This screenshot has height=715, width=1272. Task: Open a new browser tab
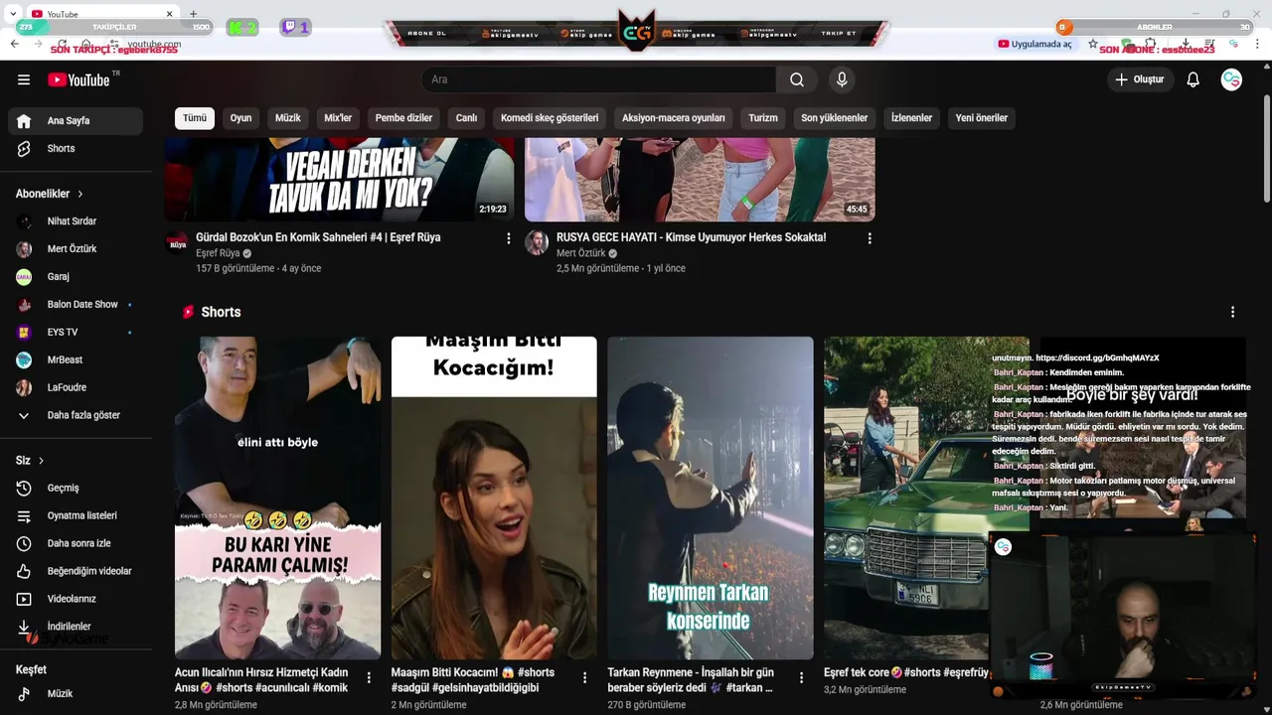coord(193,14)
